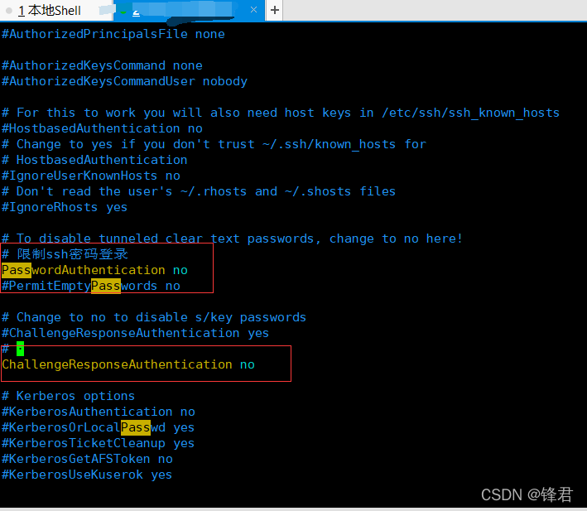Click the uncommented 'ChallengeResponseAuthentication no' line
Image resolution: width=587 pixels, height=511 pixels.
128,364
